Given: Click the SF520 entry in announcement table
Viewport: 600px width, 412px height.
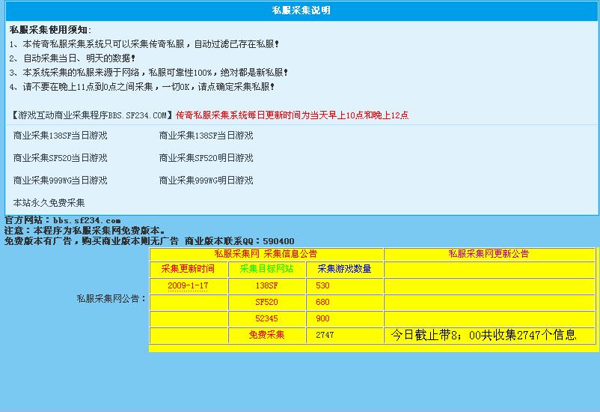Looking at the screenshot, I should 266,302.
